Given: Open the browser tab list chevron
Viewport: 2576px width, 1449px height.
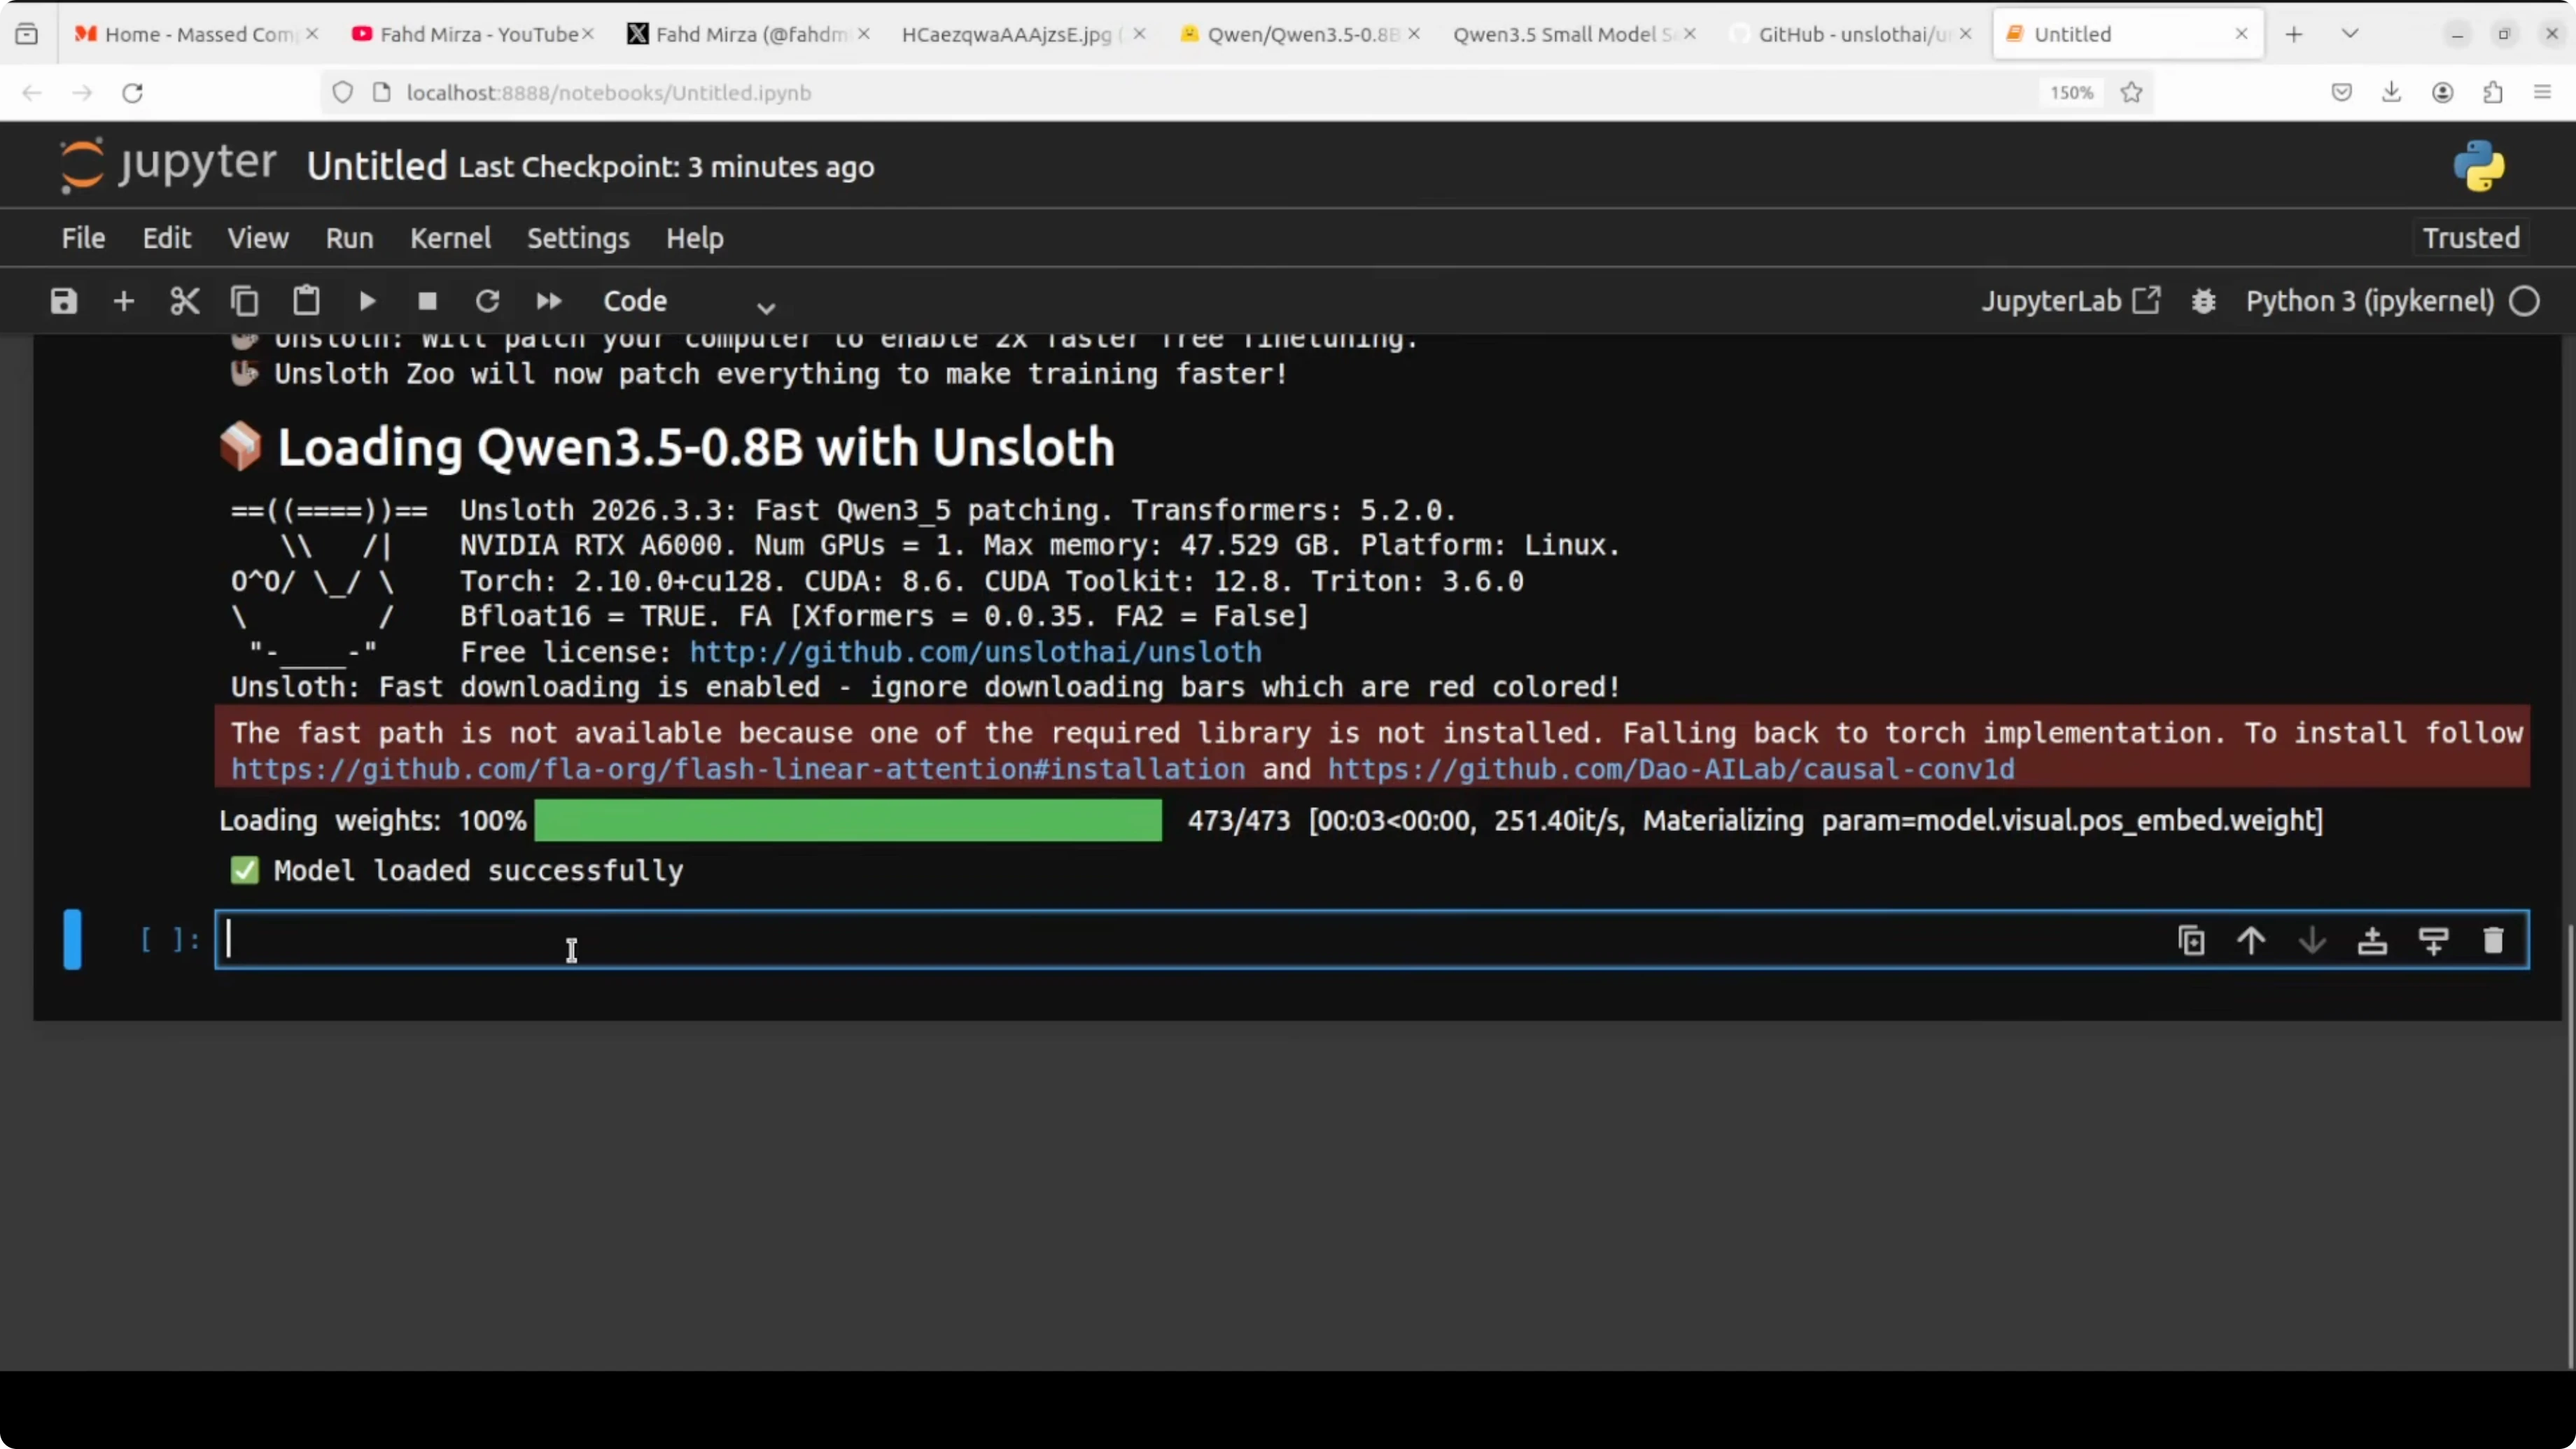Looking at the screenshot, I should point(2350,33).
